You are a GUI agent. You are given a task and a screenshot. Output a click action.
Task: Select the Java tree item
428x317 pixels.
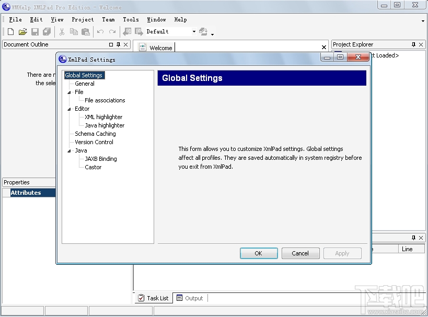click(x=81, y=150)
